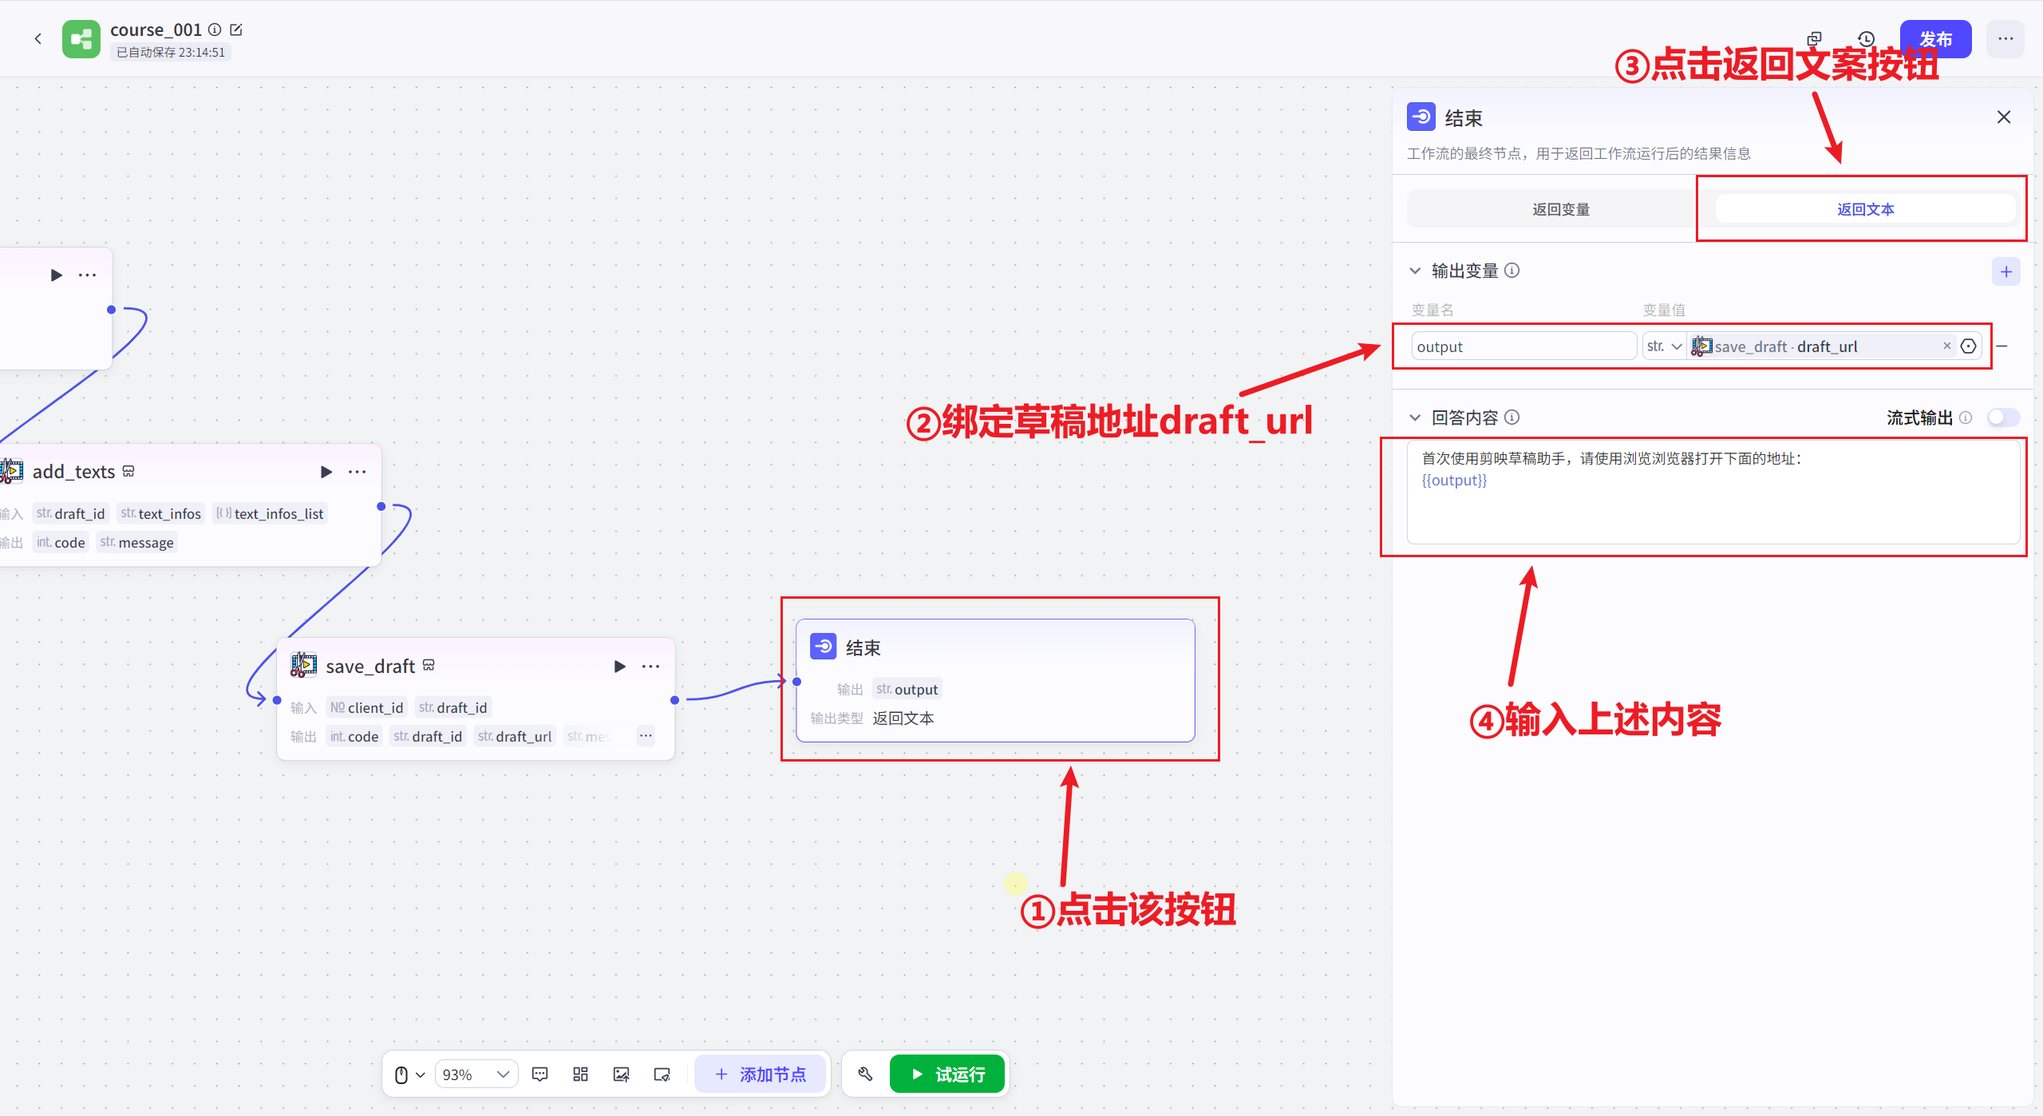Click the 添加节点 add node button
Screen dimensions: 2043x1116
[x=761, y=1074]
